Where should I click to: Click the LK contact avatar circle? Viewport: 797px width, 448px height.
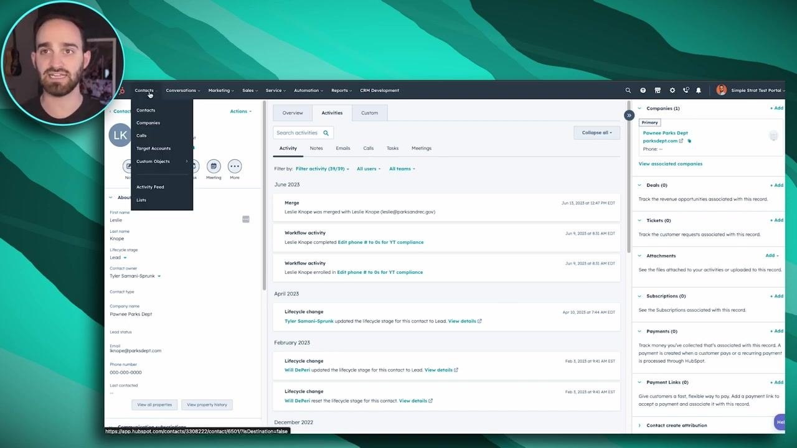[x=120, y=135]
